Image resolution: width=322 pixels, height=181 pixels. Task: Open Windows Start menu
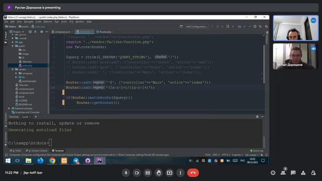[8, 161]
